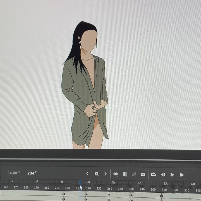
Task: Select the character's face on stage
Action: pos(89,41)
